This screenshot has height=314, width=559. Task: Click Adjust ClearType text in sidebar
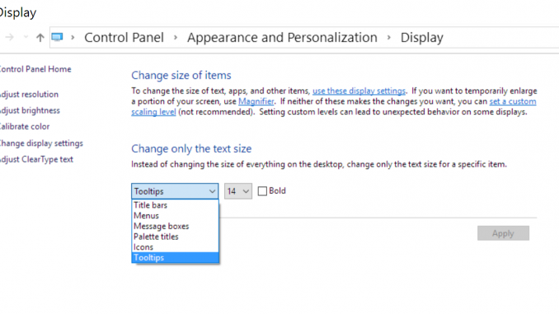pyautogui.click(x=36, y=159)
